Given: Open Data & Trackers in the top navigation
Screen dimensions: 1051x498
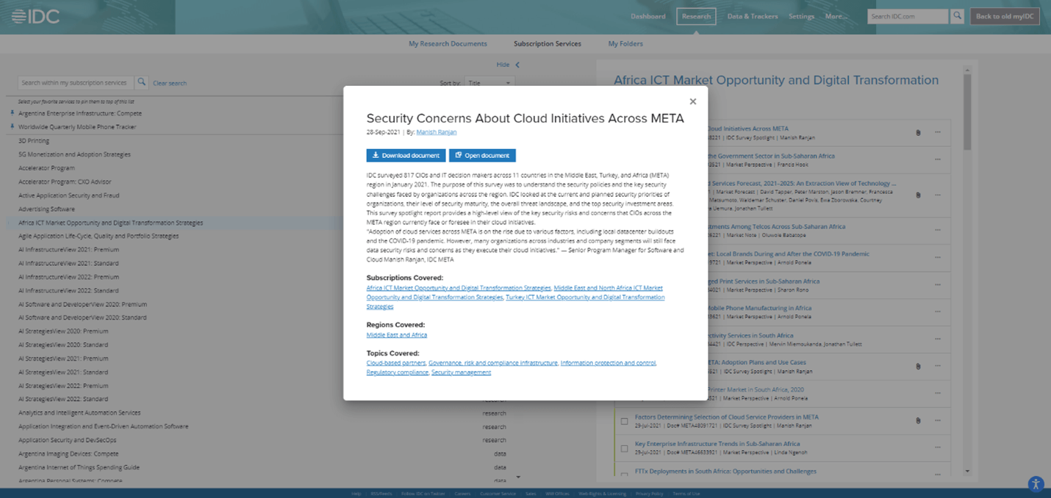Looking at the screenshot, I should coord(753,16).
